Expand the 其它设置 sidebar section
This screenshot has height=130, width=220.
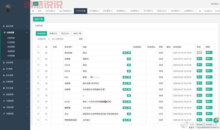(x=15, y=88)
